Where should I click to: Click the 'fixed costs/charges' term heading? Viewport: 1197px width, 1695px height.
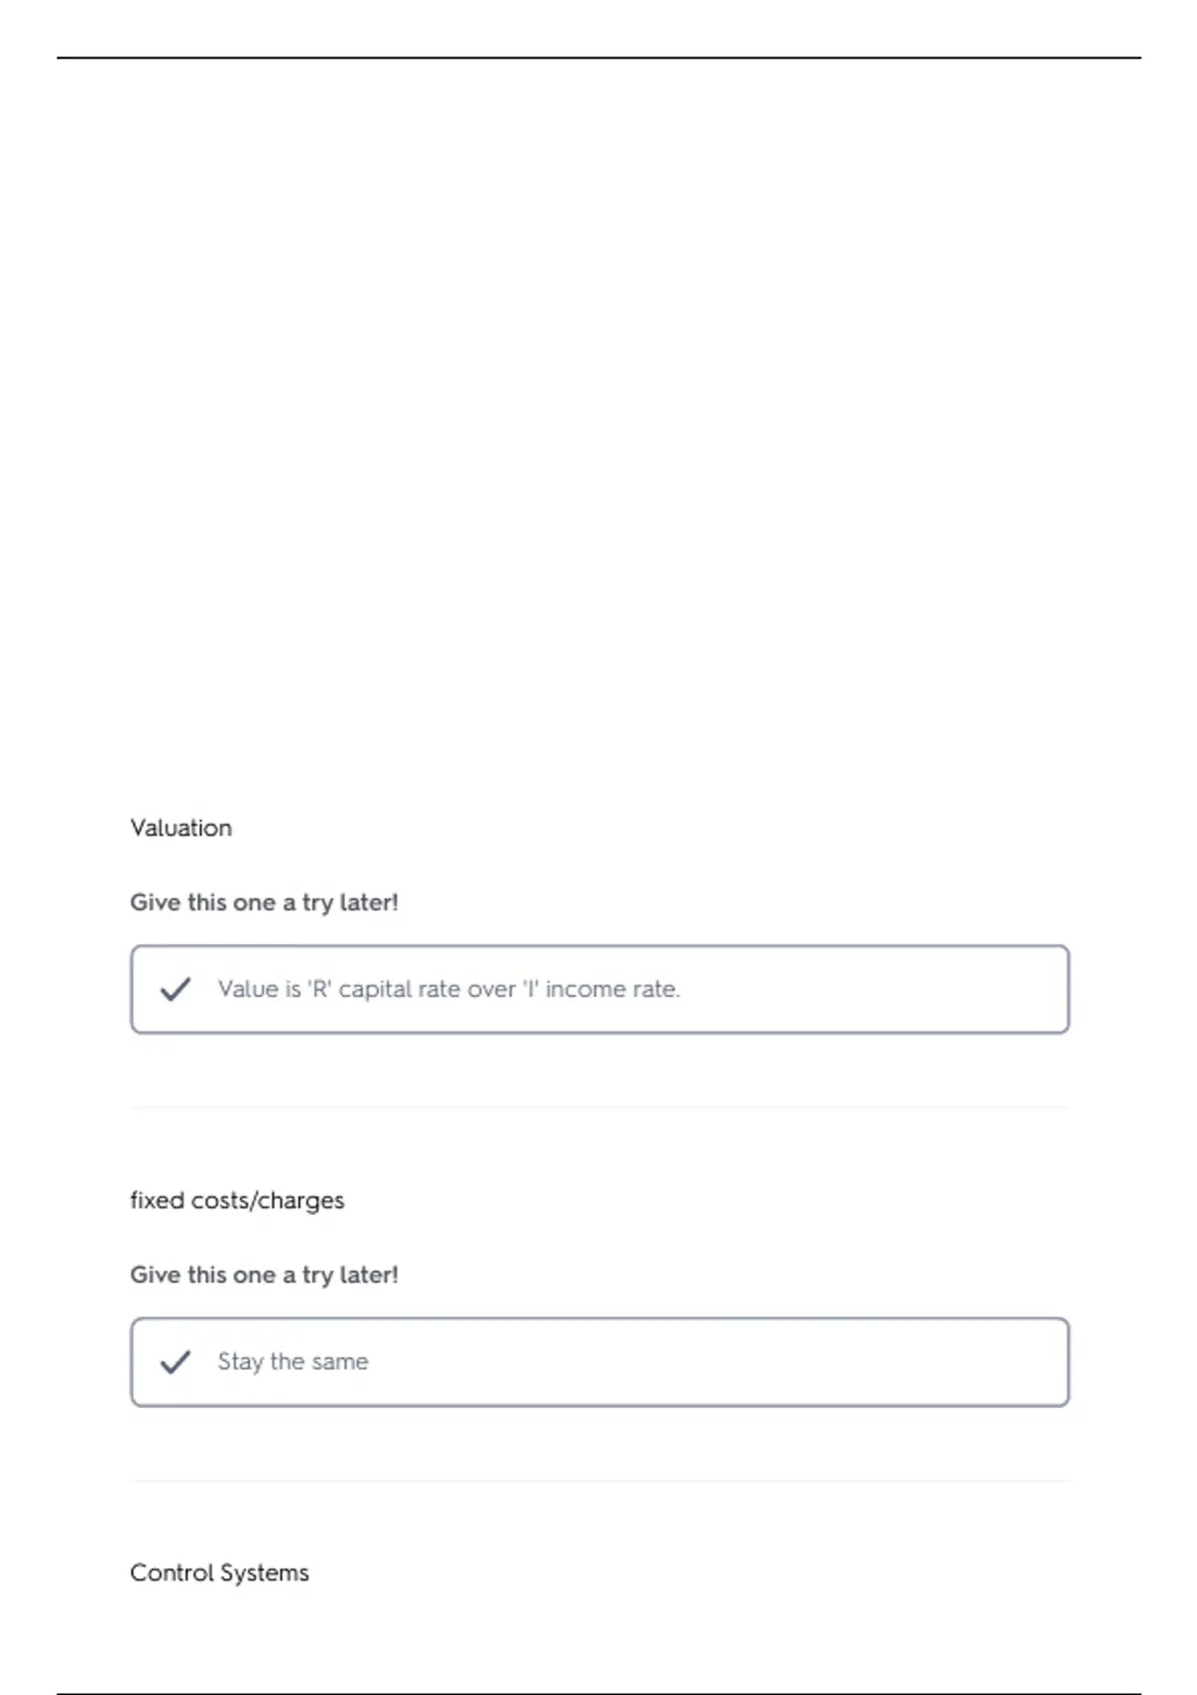coord(237,1200)
